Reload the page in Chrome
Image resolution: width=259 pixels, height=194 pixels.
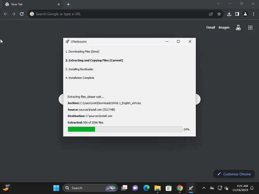click(22, 14)
